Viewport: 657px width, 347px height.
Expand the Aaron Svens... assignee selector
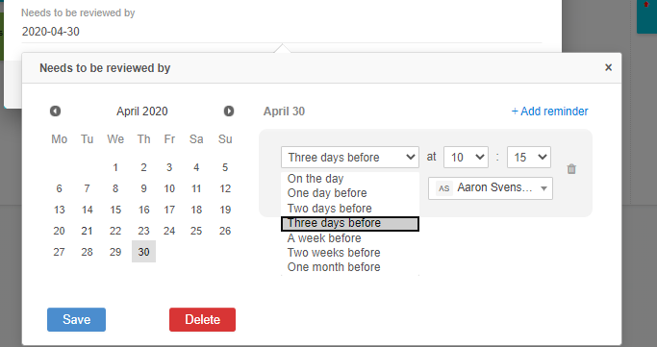coord(491,188)
